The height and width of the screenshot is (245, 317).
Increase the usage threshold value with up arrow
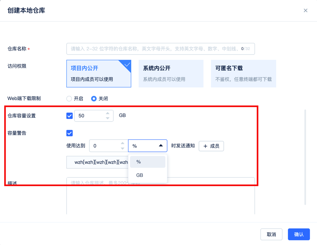[122, 143]
